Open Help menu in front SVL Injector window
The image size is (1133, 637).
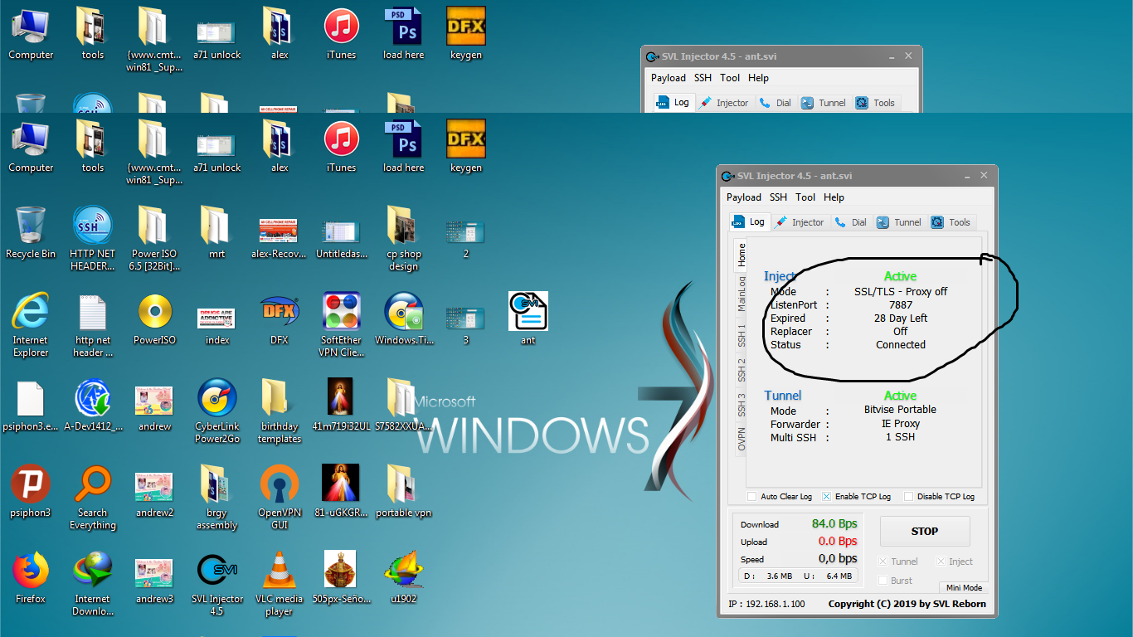[x=834, y=197]
